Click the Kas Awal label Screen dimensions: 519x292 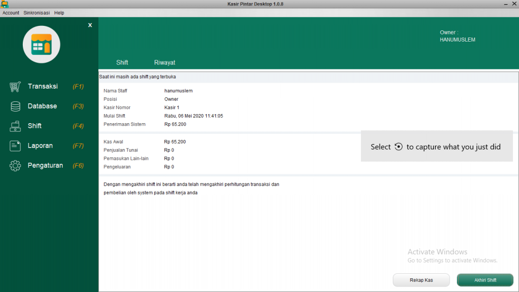point(113,142)
